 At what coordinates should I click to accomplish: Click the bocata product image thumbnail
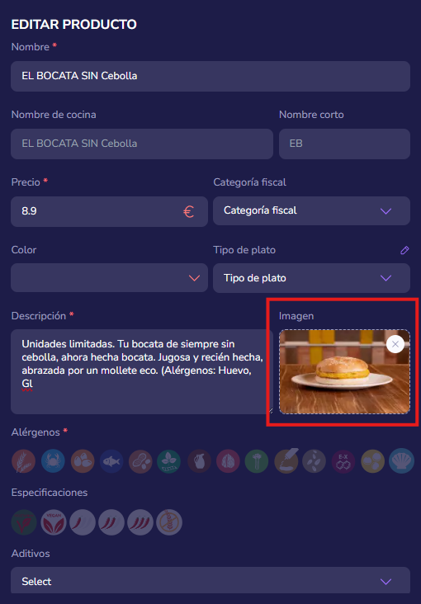pos(344,371)
